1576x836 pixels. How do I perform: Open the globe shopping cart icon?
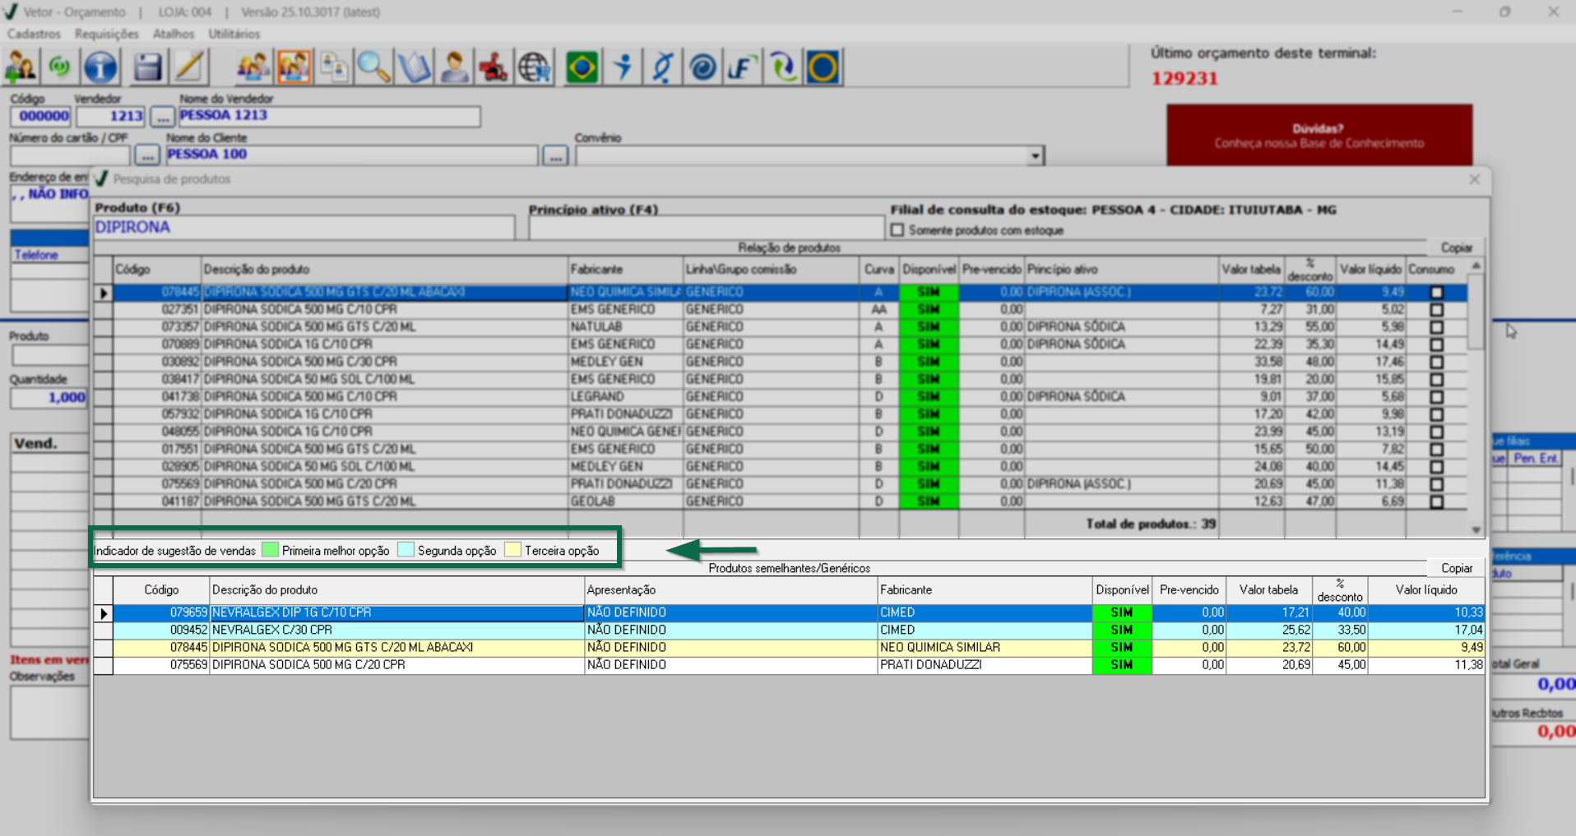[535, 67]
